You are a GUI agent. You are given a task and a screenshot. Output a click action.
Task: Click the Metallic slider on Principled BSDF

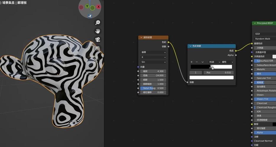coord(265,69)
